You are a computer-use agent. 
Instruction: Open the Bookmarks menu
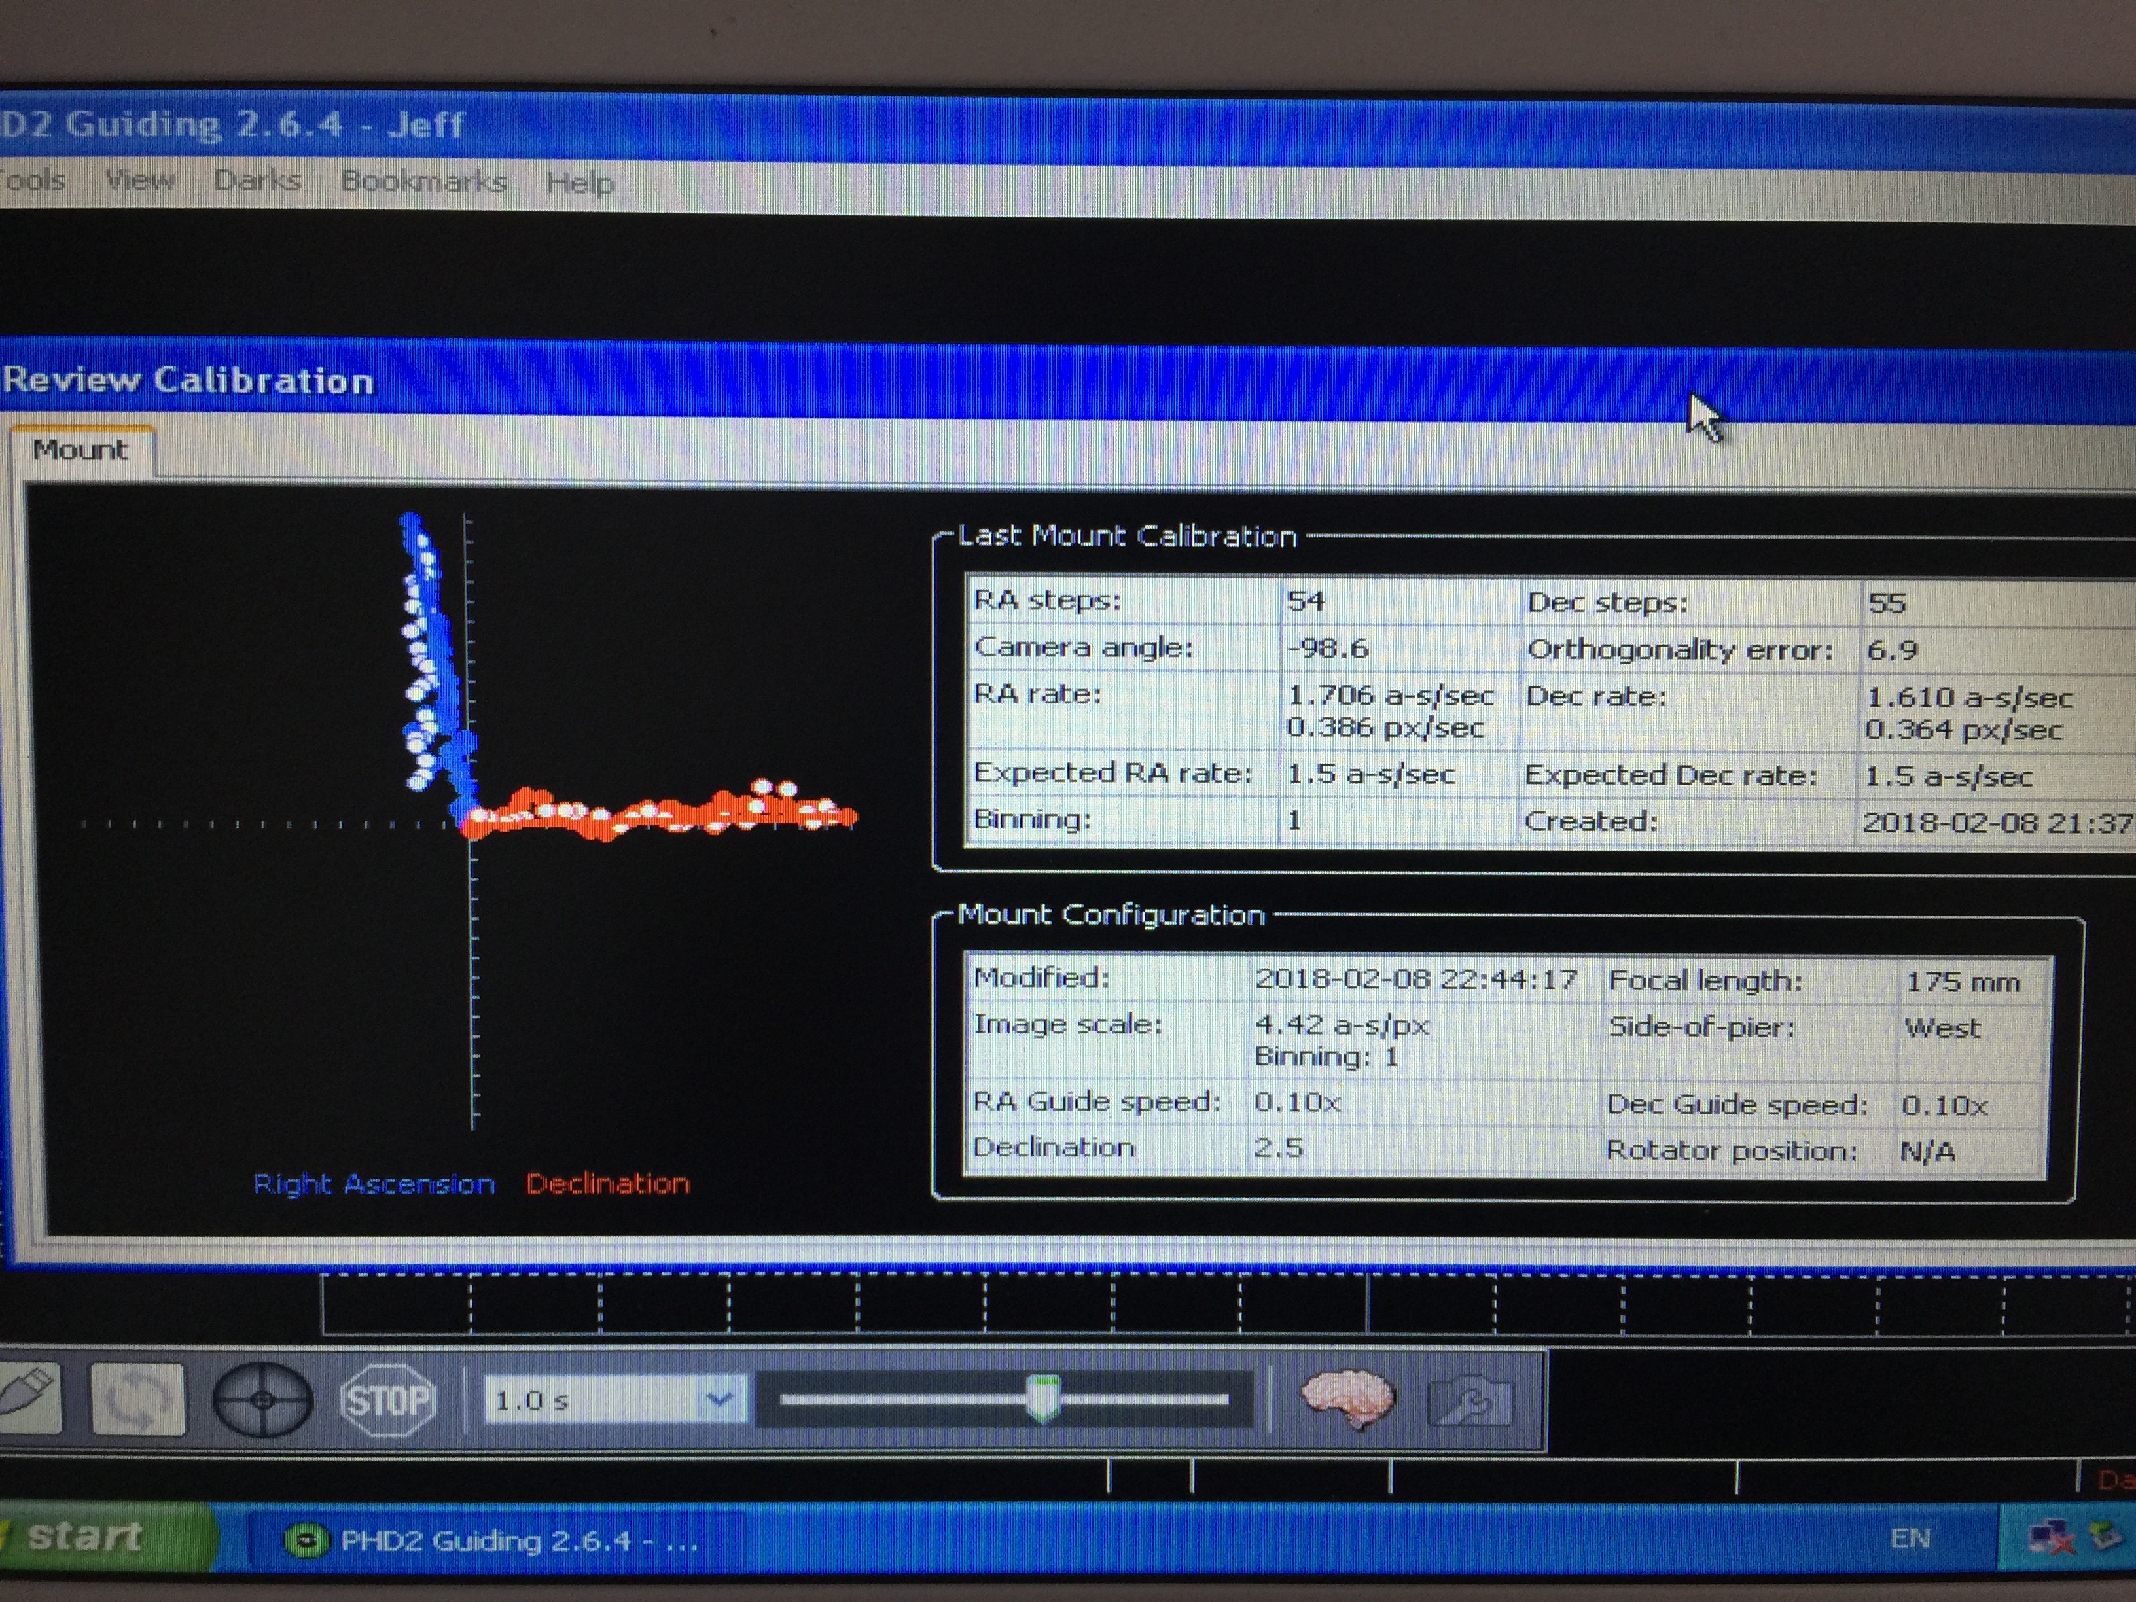[423, 181]
